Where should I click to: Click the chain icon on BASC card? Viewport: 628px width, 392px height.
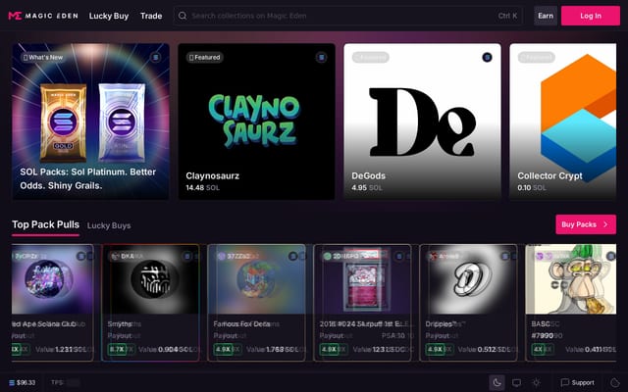click(610, 256)
